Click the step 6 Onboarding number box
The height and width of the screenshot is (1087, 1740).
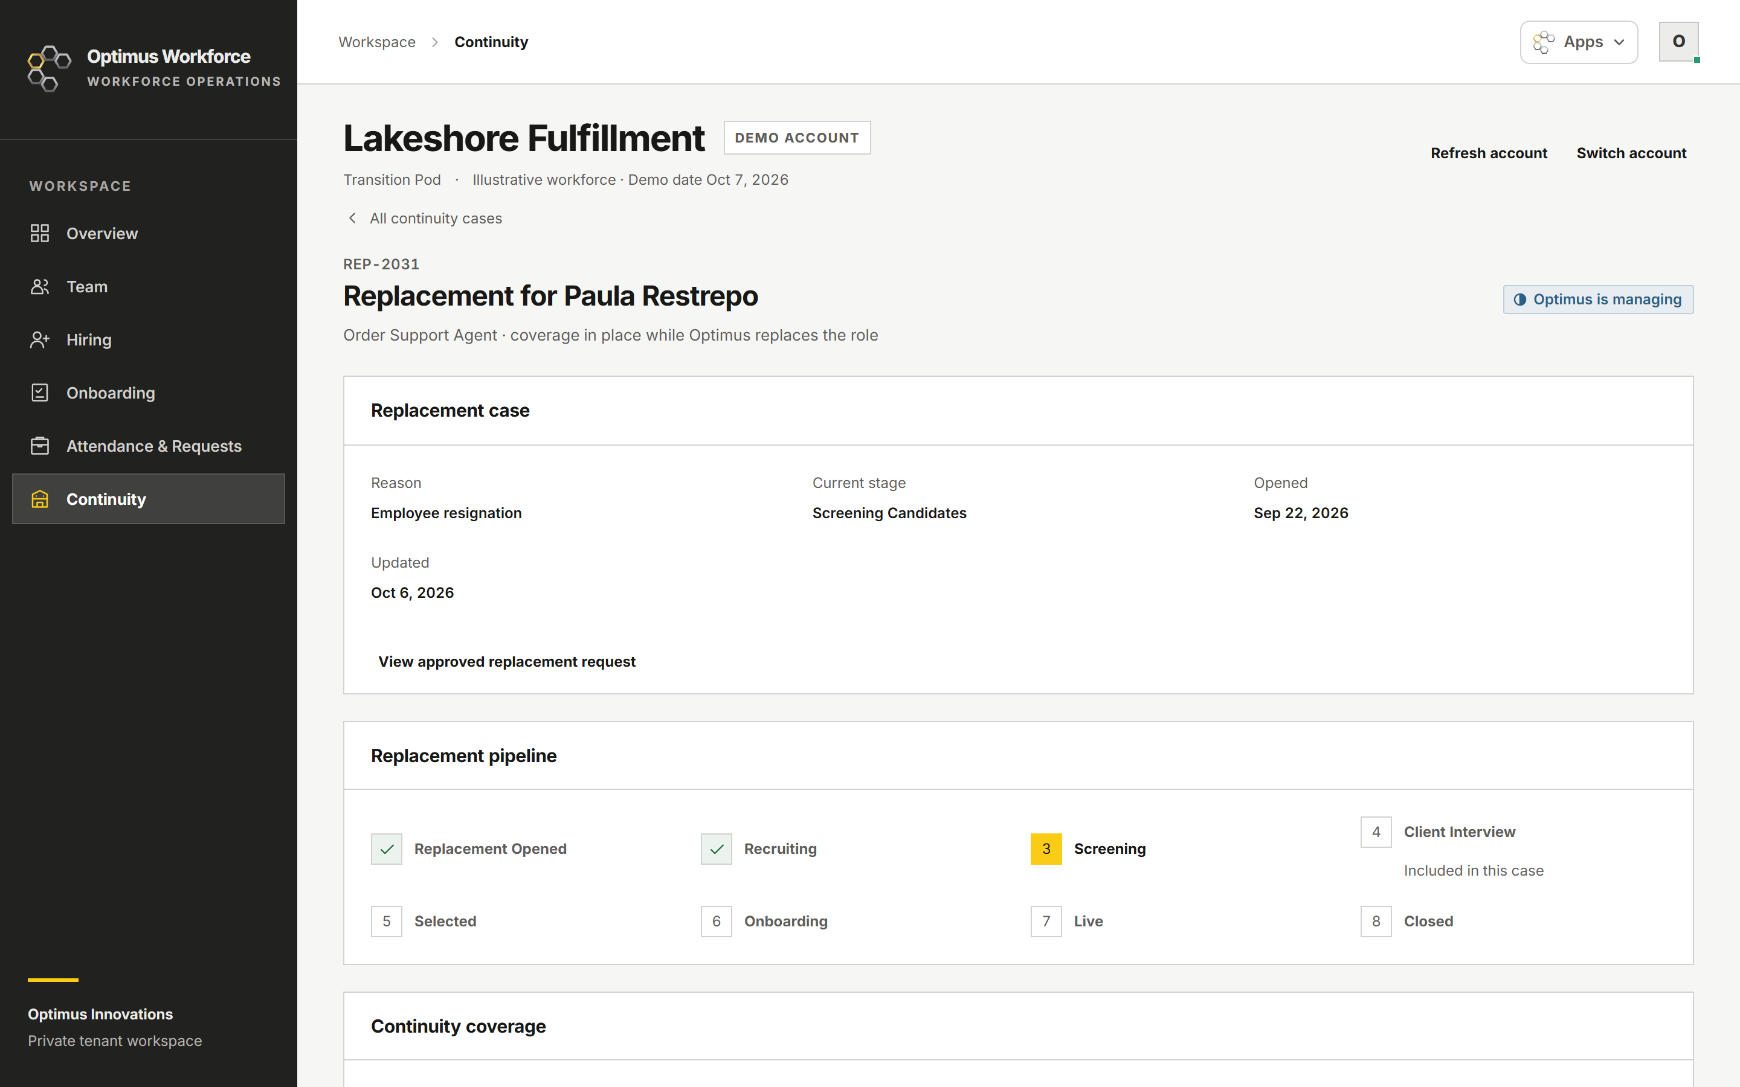click(x=717, y=921)
